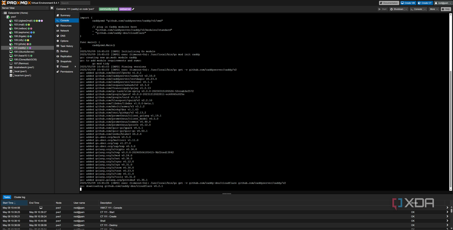Select local (pve1) storage icon

(x=12, y=71)
